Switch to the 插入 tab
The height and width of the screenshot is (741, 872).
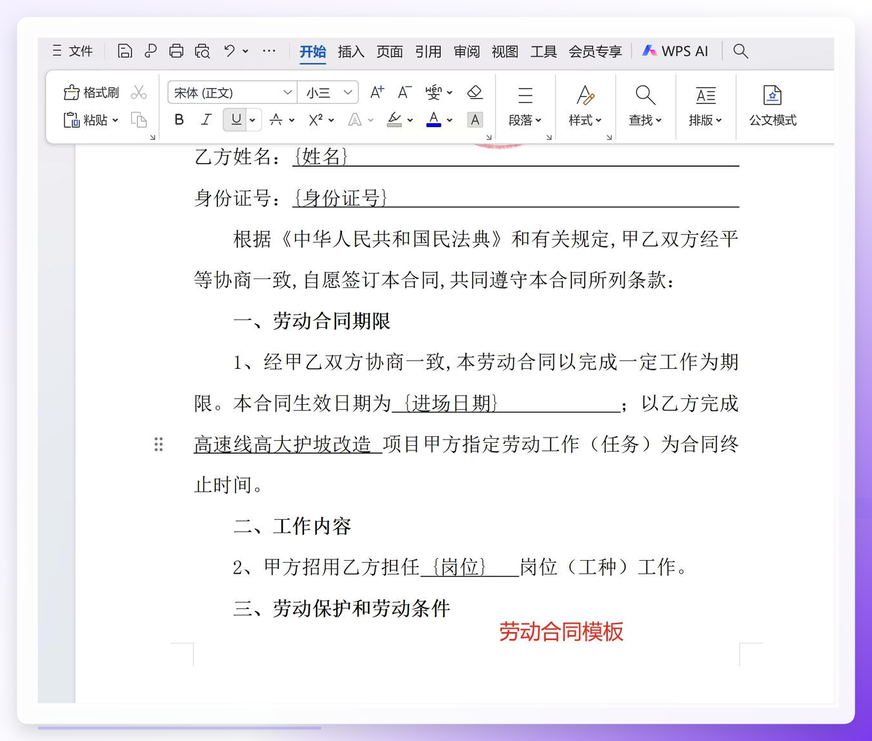coord(351,52)
